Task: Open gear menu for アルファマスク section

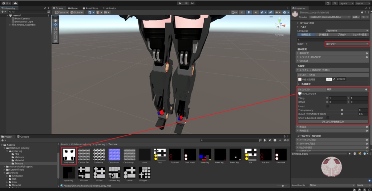Action: point(366,90)
